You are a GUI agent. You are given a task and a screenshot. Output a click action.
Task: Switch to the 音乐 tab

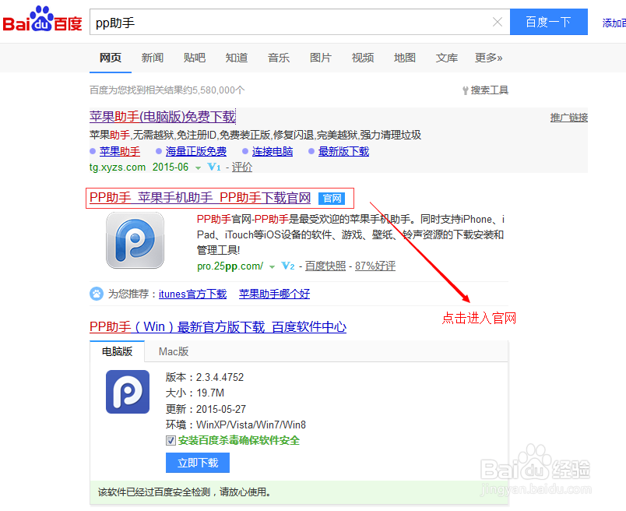(x=278, y=58)
